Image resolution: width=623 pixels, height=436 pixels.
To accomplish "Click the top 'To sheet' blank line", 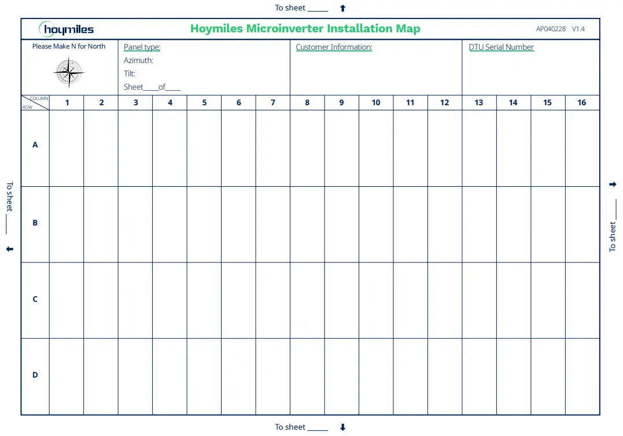I will click(x=318, y=10).
